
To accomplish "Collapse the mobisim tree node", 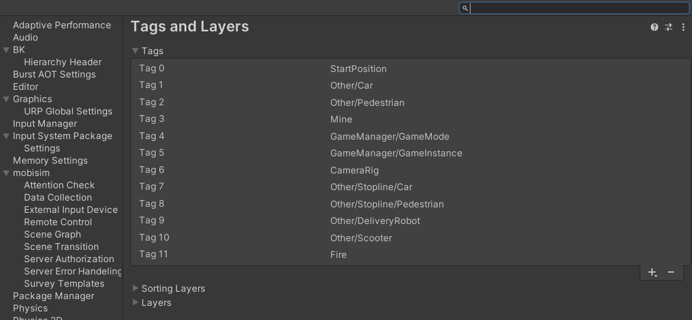I will pyautogui.click(x=6, y=173).
